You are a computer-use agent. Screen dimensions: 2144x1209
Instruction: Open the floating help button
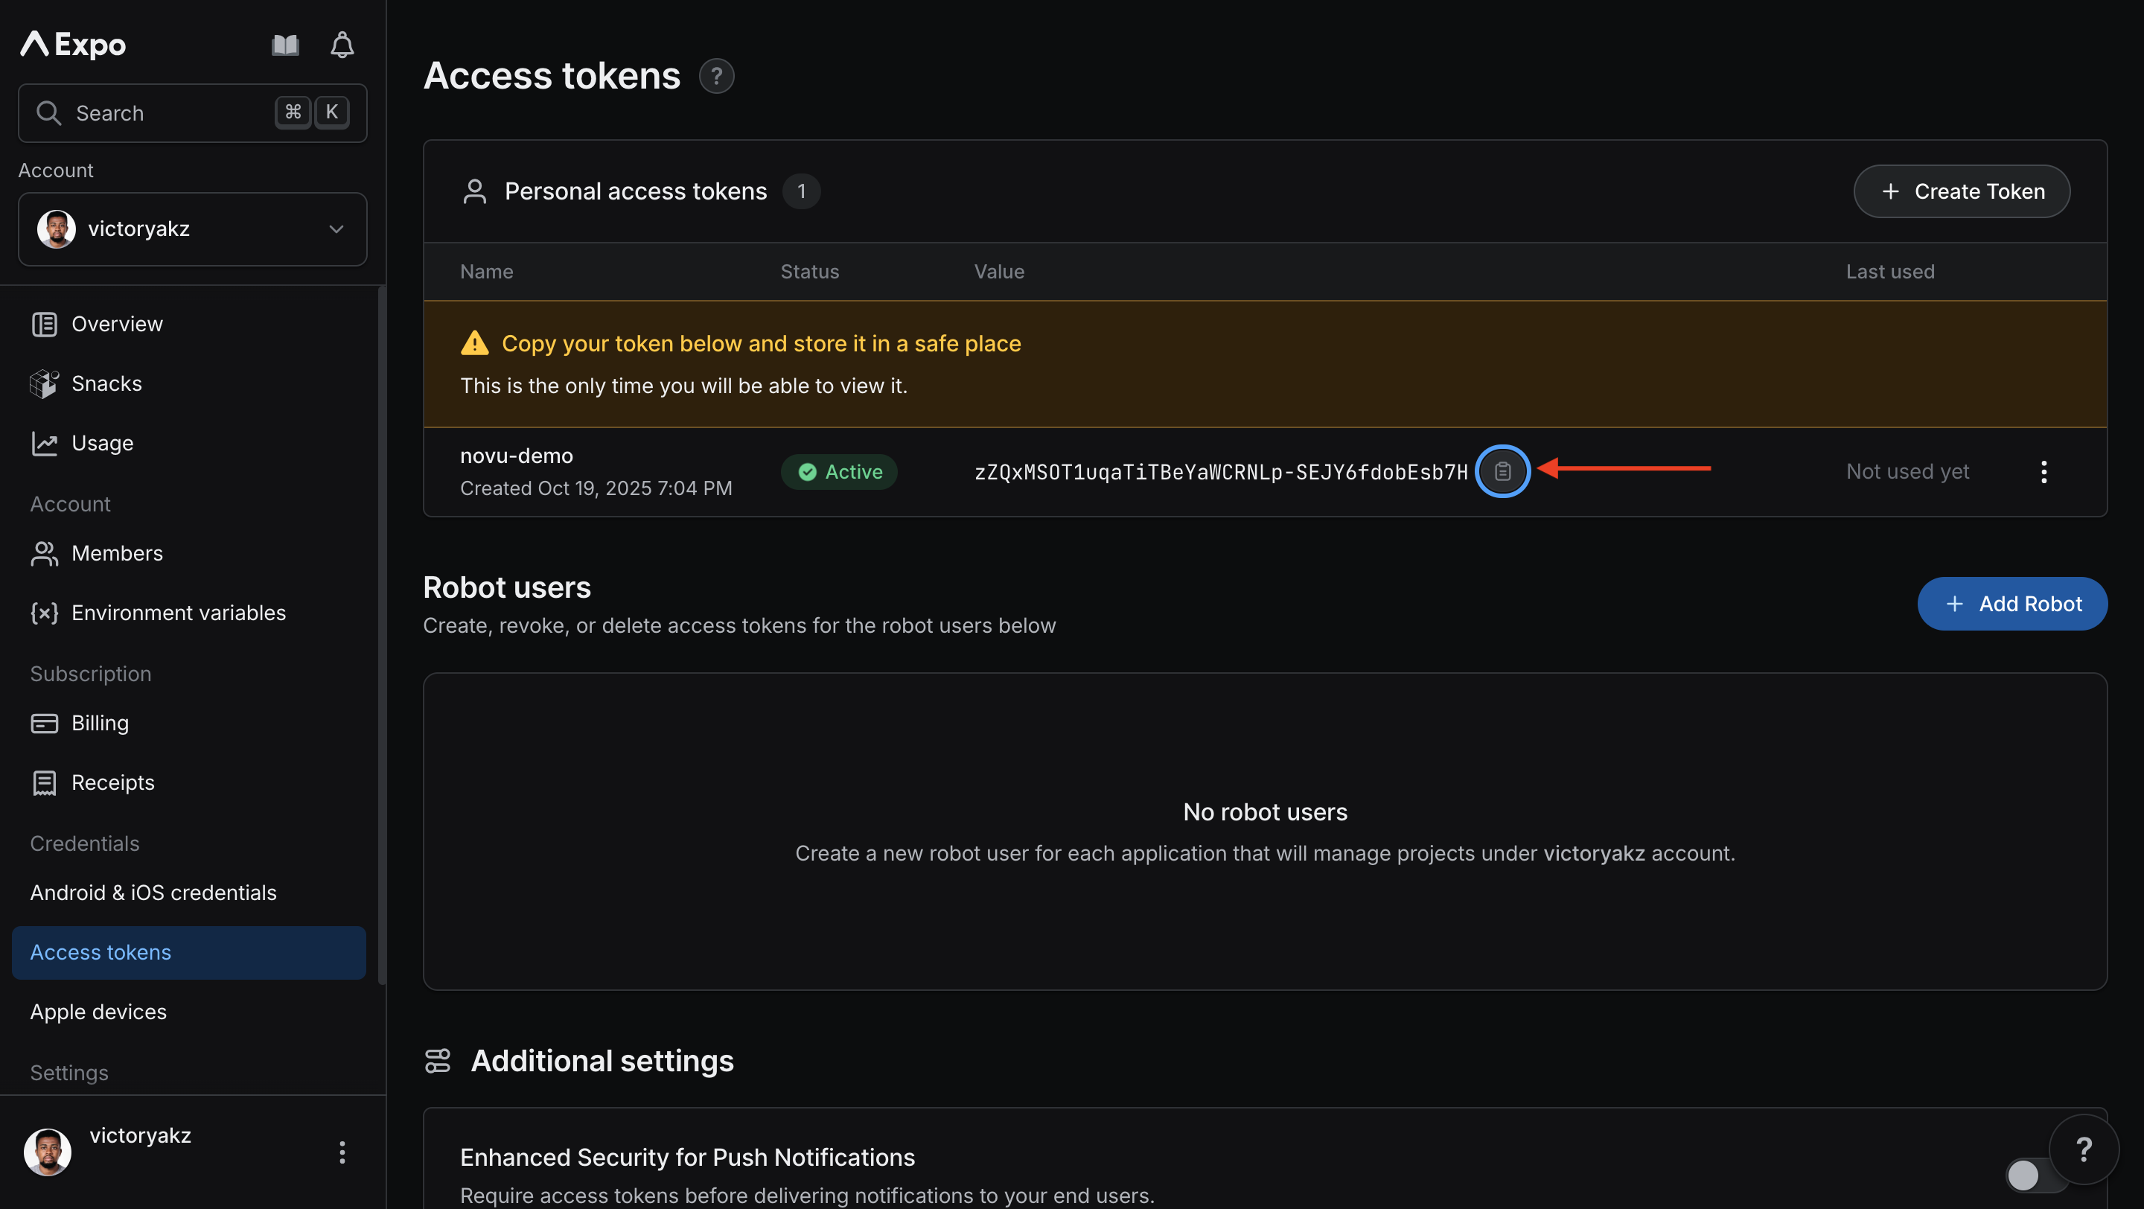pyautogui.click(x=2085, y=1150)
